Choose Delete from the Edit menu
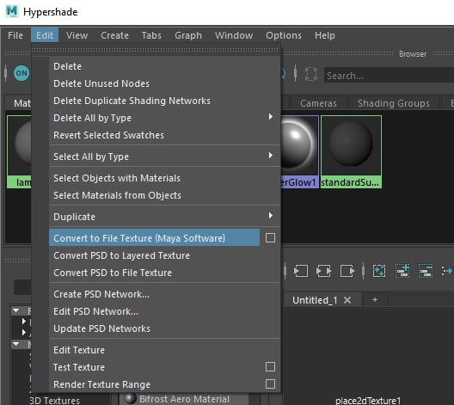The image size is (454, 405). [165, 66]
